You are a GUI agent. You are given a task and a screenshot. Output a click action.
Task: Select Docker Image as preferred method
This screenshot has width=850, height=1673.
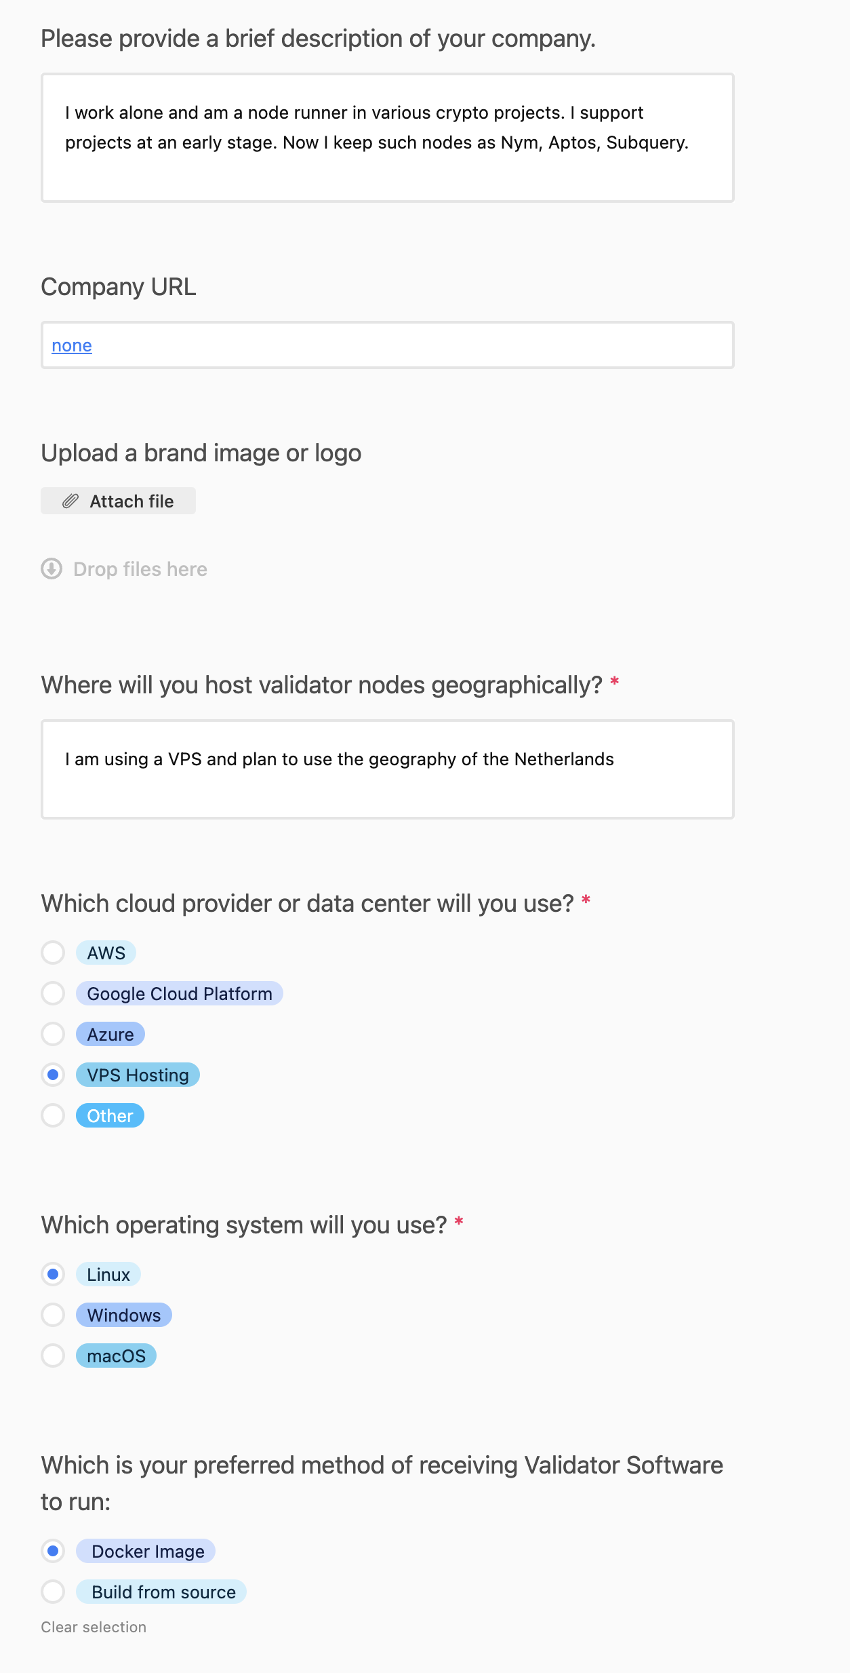[x=53, y=1551]
